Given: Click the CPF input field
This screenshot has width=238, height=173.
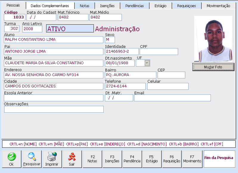Looking at the screenshot, I should tap(159, 52).
